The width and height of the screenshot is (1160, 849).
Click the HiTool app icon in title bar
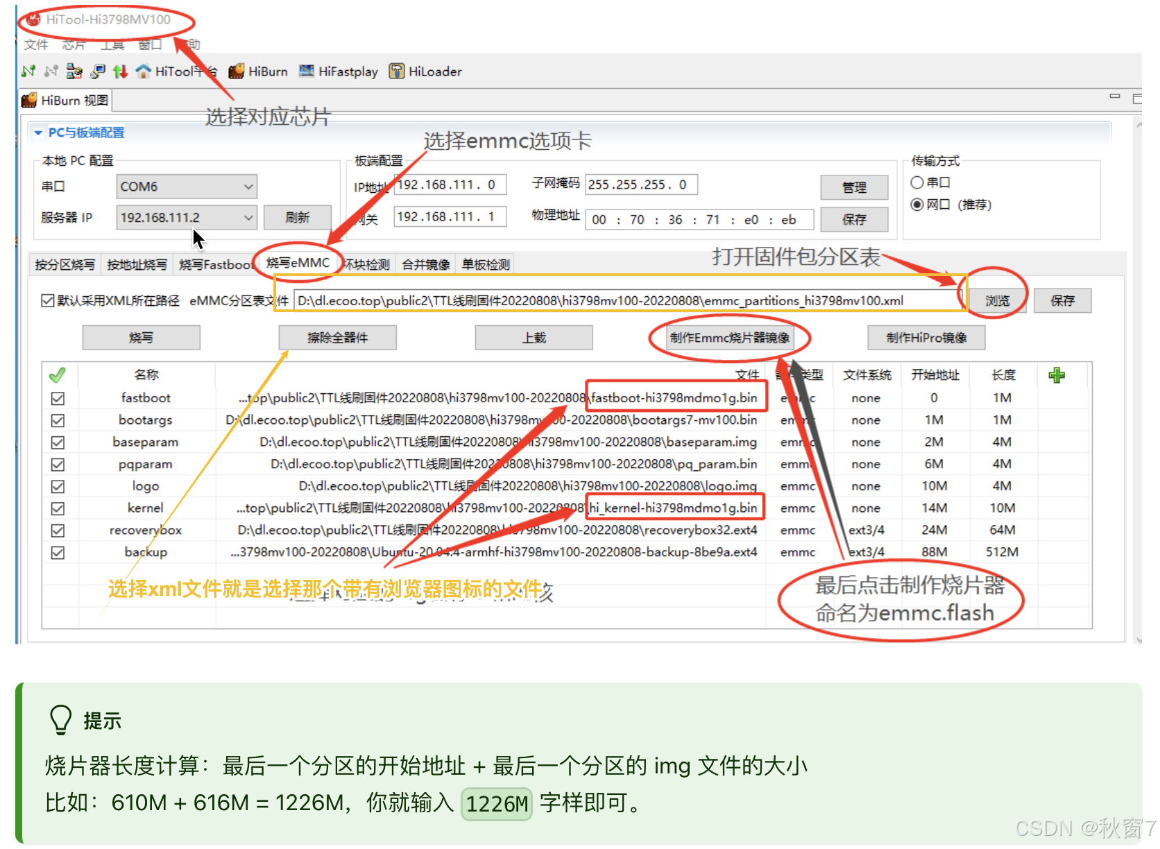(x=33, y=19)
